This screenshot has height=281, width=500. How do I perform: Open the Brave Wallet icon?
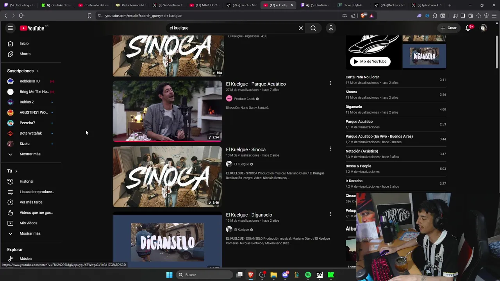click(x=471, y=16)
